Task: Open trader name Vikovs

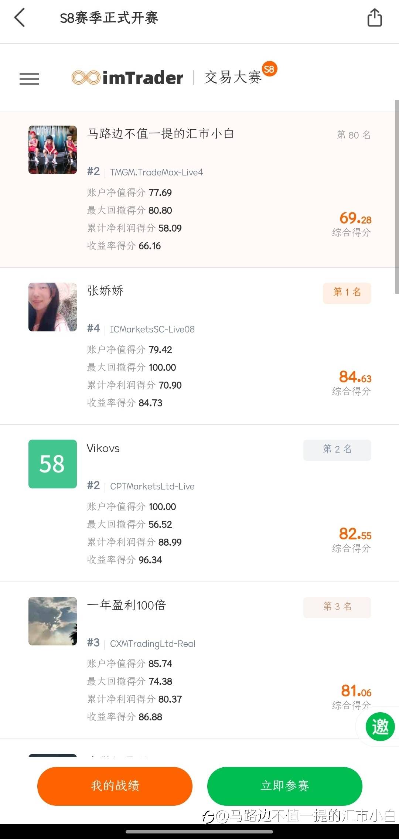Action: pyautogui.click(x=103, y=448)
